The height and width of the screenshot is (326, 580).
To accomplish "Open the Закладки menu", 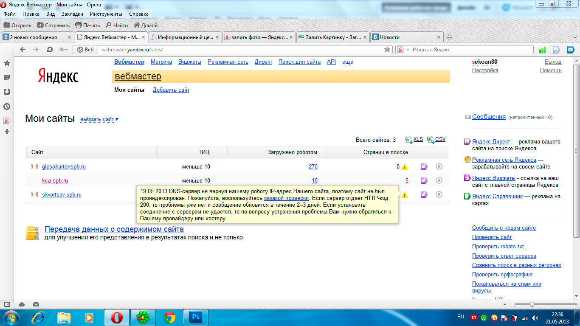I will tap(72, 14).
